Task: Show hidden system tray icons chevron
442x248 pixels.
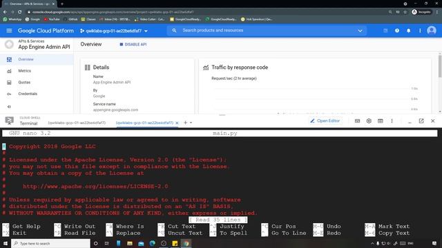Action: click(x=372, y=243)
